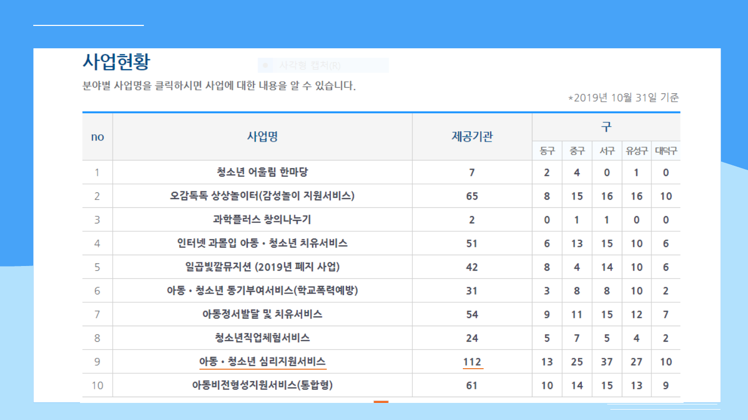Open 아동·청소년 동기부여서비스(학교폭력예방) link

coord(262,291)
